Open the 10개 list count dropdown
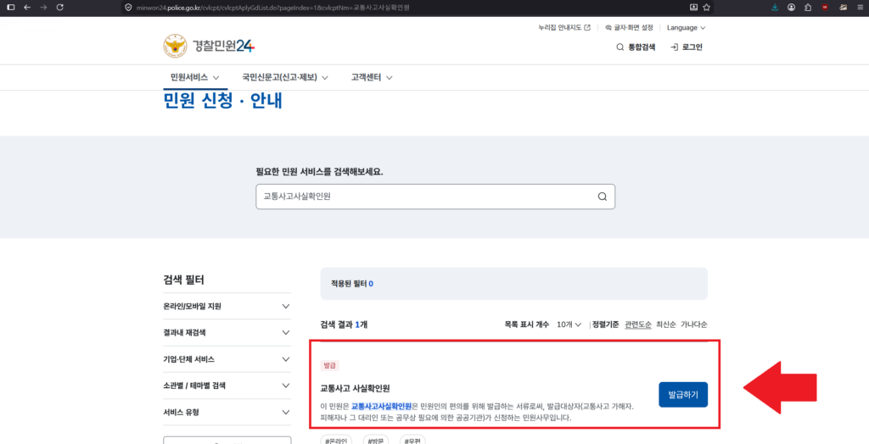The width and height of the screenshot is (869, 444). point(569,325)
